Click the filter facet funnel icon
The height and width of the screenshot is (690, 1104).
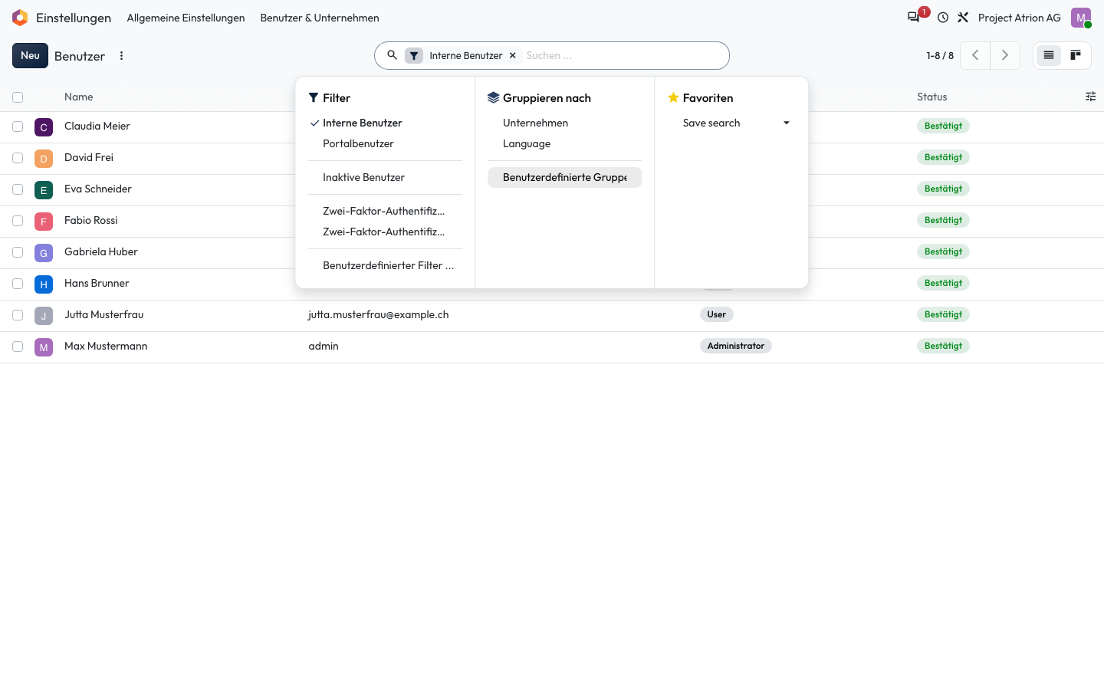[x=414, y=55]
